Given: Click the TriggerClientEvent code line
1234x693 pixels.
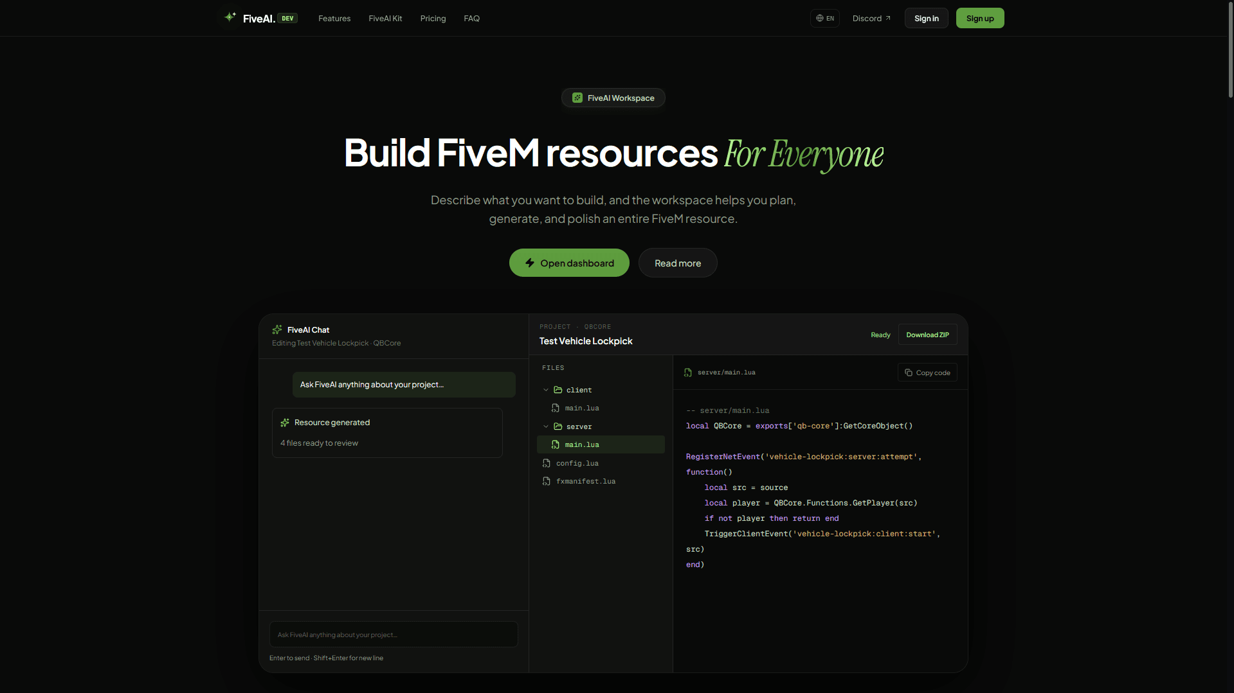Looking at the screenshot, I should [822, 534].
